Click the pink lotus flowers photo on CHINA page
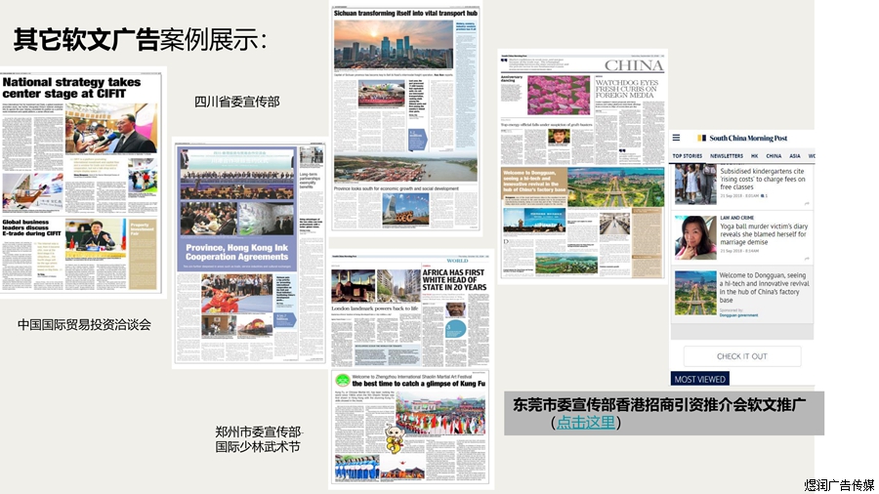The width and height of the screenshot is (879, 494). click(559, 96)
